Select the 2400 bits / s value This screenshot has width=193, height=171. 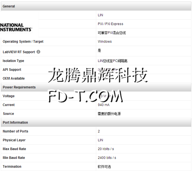pos(107,158)
